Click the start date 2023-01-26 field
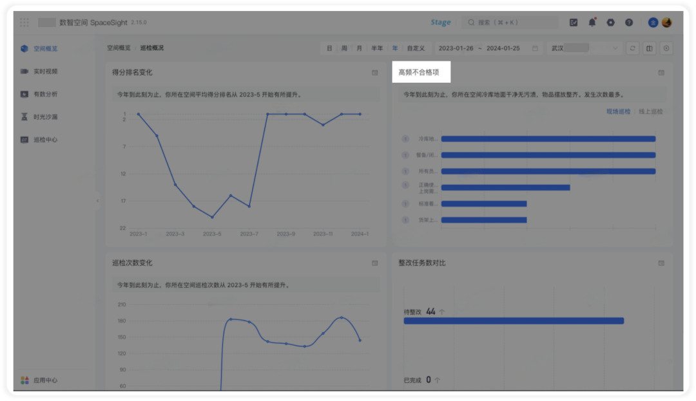696x401 pixels. [456, 48]
